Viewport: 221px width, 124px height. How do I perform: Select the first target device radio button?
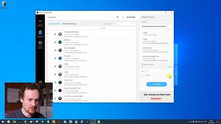[x=142, y=71]
